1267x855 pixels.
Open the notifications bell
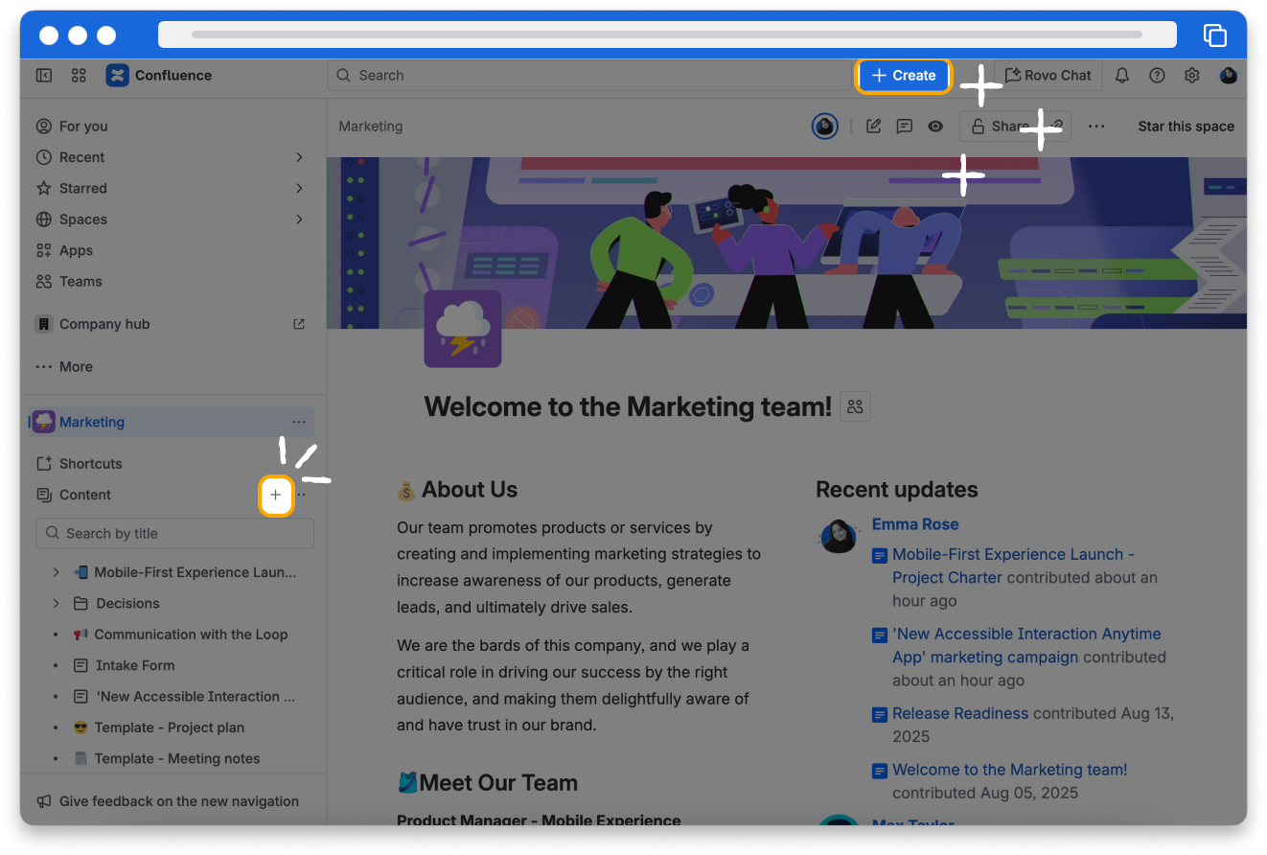[x=1121, y=76]
